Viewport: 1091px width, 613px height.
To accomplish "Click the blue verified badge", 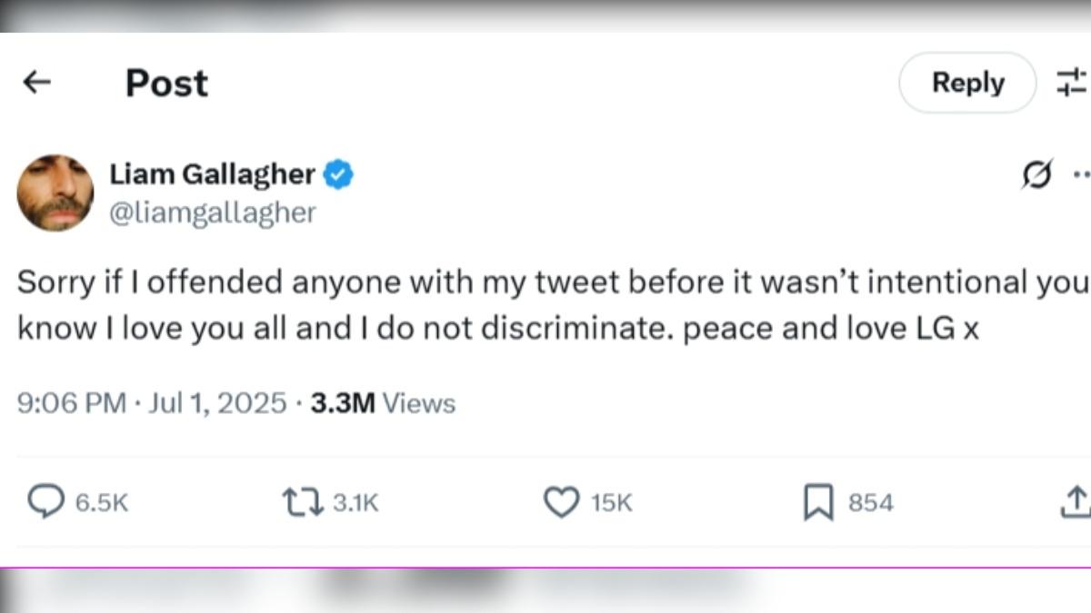I will click(339, 174).
